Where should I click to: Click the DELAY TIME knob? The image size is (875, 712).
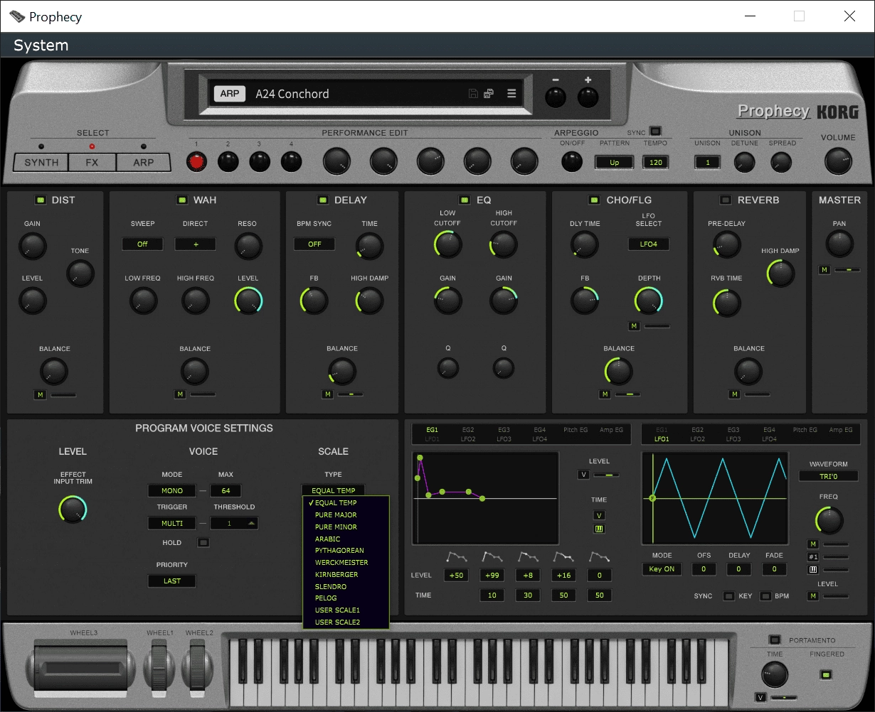(369, 246)
